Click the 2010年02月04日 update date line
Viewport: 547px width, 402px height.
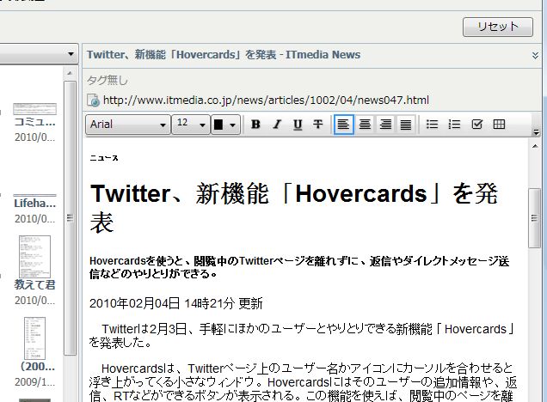click(175, 303)
